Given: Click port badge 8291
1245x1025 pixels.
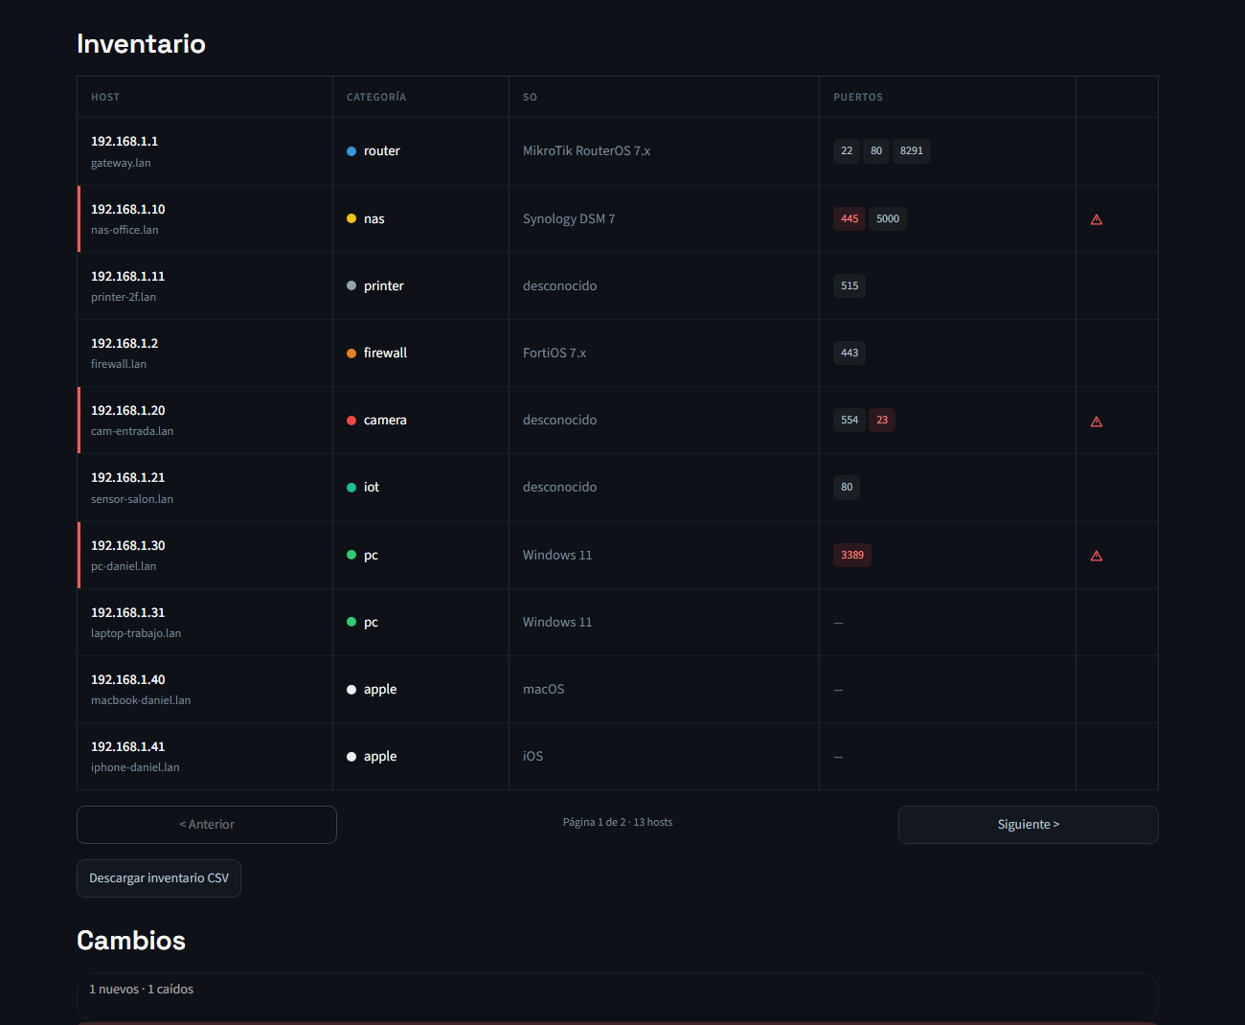Looking at the screenshot, I should pyautogui.click(x=912, y=151).
